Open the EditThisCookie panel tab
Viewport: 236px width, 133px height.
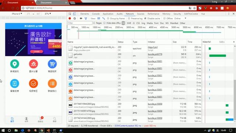tap(191, 14)
